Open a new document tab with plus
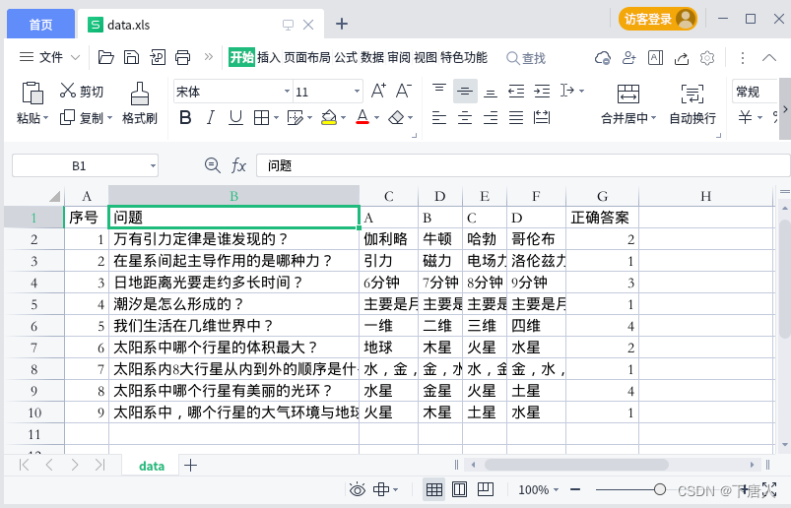This screenshot has width=791, height=508. [342, 24]
